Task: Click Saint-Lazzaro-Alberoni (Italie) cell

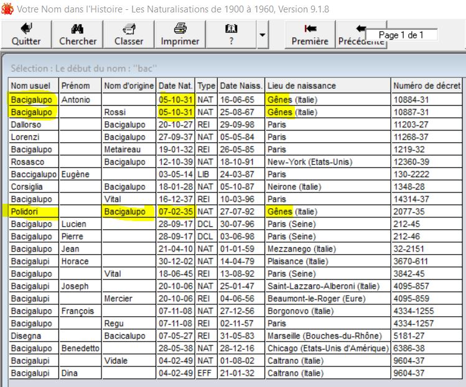Action: click(x=328, y=286)
